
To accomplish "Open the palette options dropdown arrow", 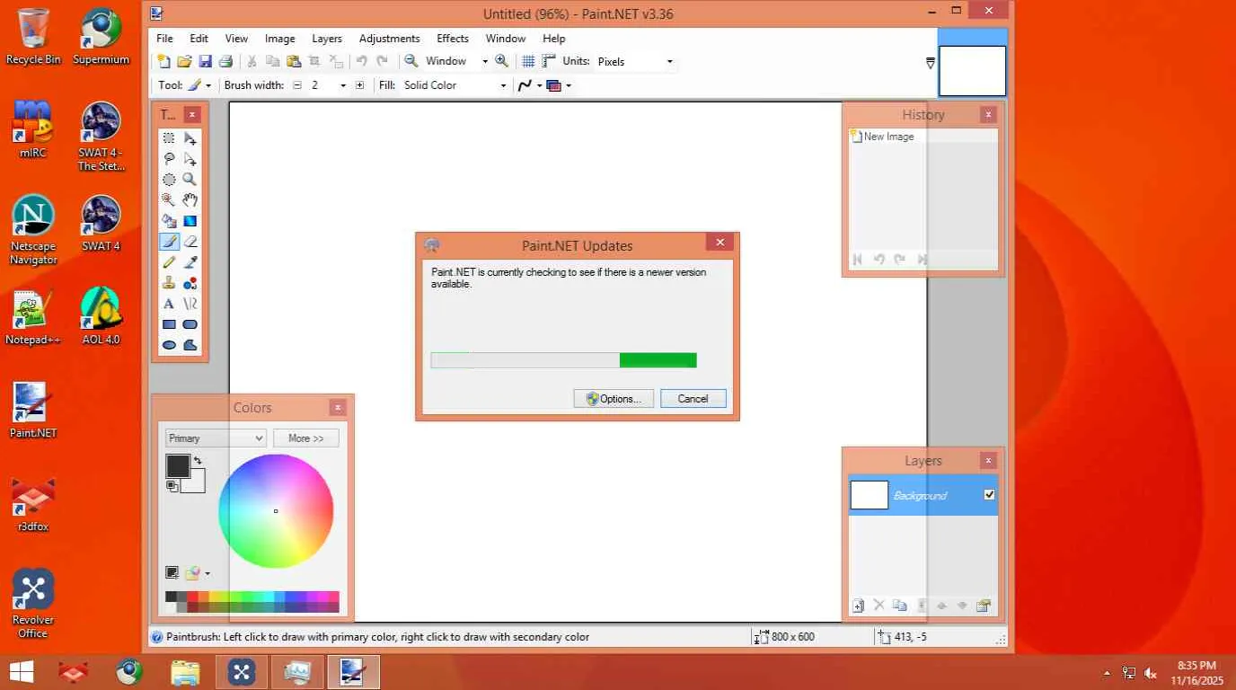I will pos(207,573).
